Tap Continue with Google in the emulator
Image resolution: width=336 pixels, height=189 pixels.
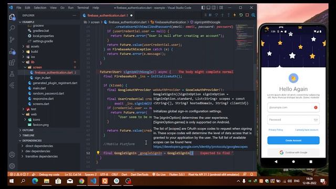click(293, 152)
